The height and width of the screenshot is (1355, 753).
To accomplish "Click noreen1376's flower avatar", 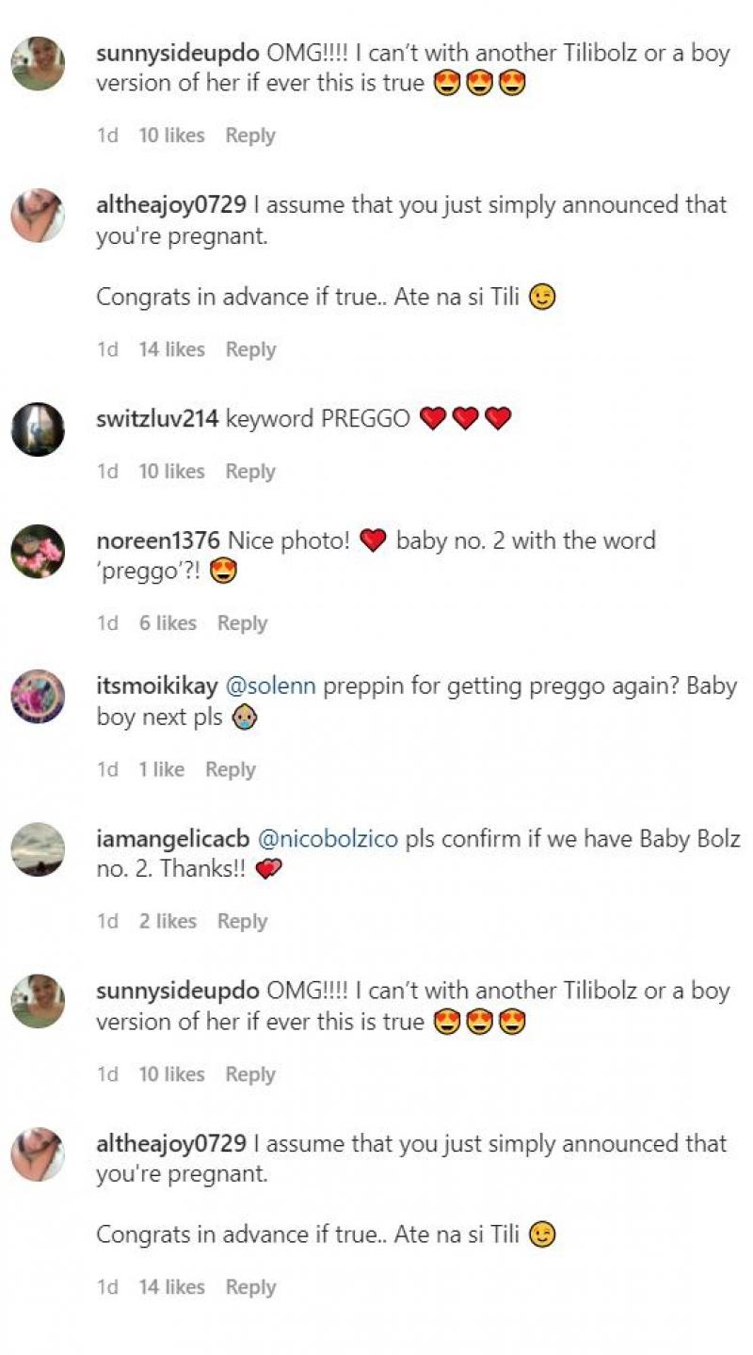I will click(38, 551).
